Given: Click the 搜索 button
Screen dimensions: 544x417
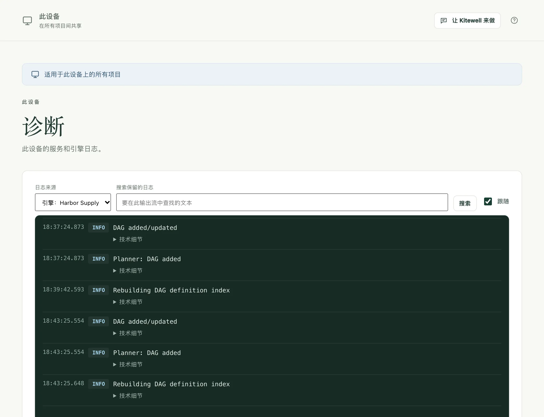Looking at the screenshot, I should (465, 203).
